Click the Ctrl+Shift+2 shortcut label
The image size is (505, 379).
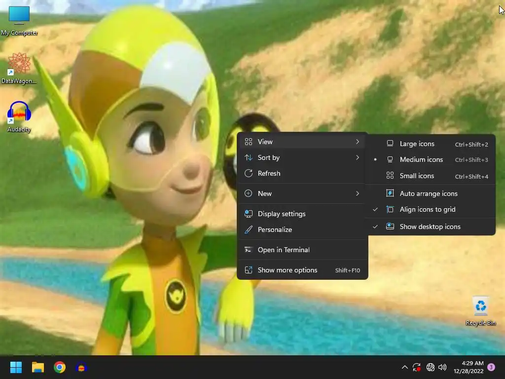tap(471, 145)
